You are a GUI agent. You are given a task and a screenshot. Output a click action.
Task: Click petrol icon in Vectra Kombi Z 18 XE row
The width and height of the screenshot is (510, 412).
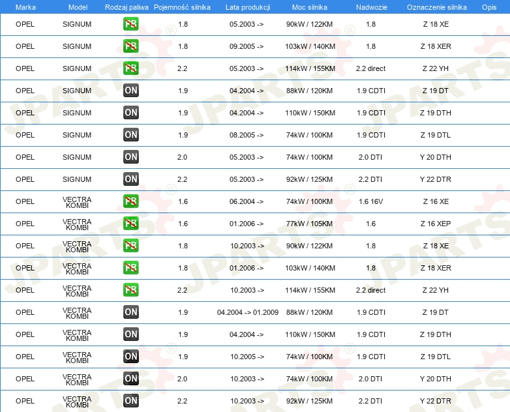click(x=130, y=246)
